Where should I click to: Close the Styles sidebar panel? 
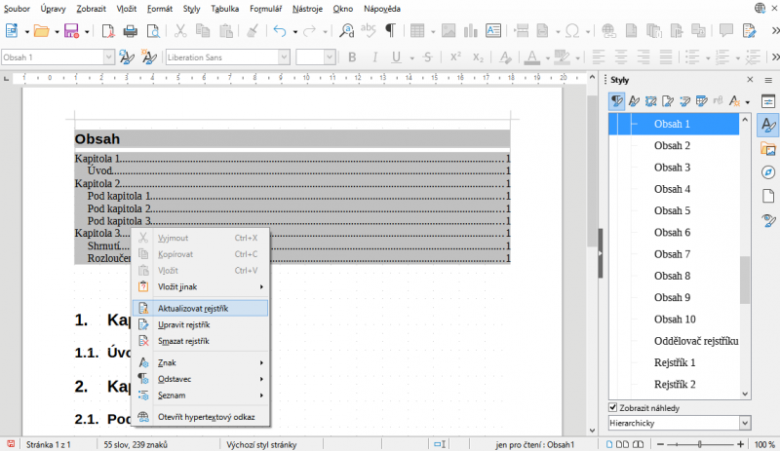tap(750, 80)
